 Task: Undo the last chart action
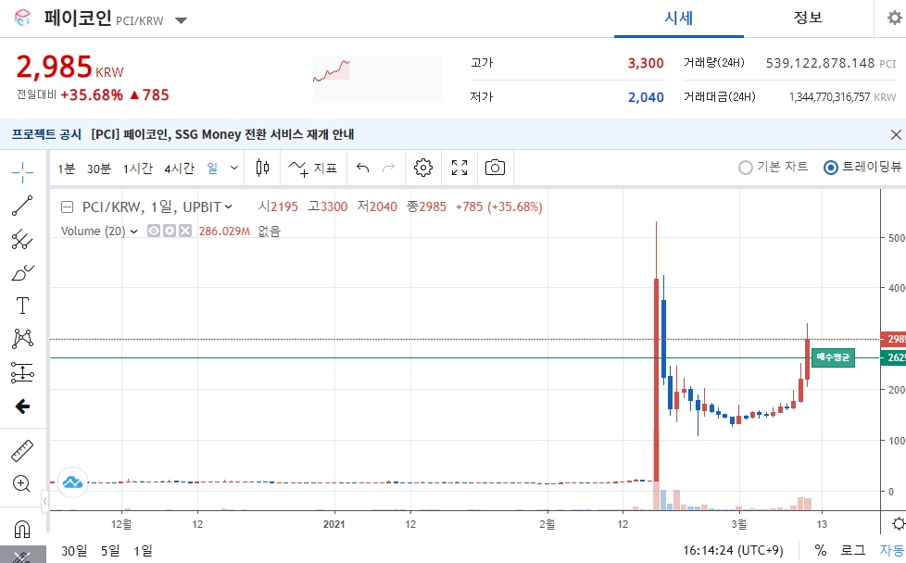tap(363, 168)
